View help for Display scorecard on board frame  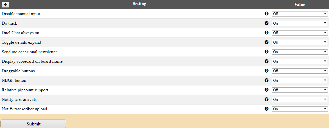[x=267, y=61]
